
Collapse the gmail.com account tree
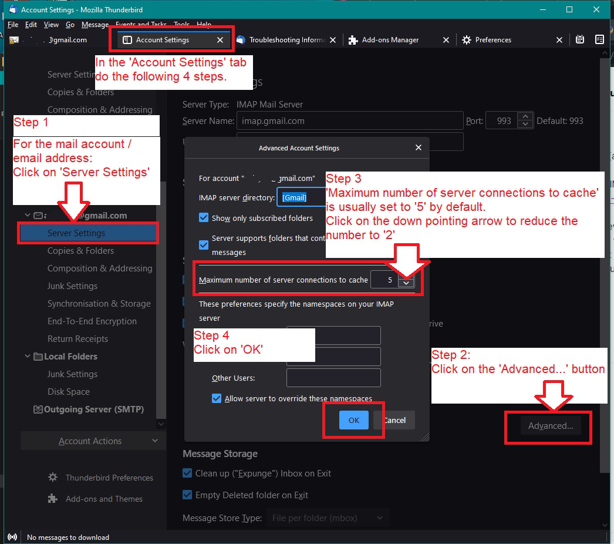pyautogui.click(x=28, y=215)
